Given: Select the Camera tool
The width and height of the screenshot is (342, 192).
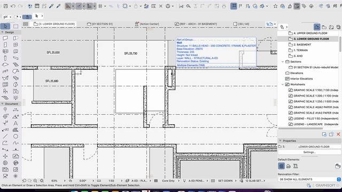Looking at the screenshot, I should click(x=5, y=176).
